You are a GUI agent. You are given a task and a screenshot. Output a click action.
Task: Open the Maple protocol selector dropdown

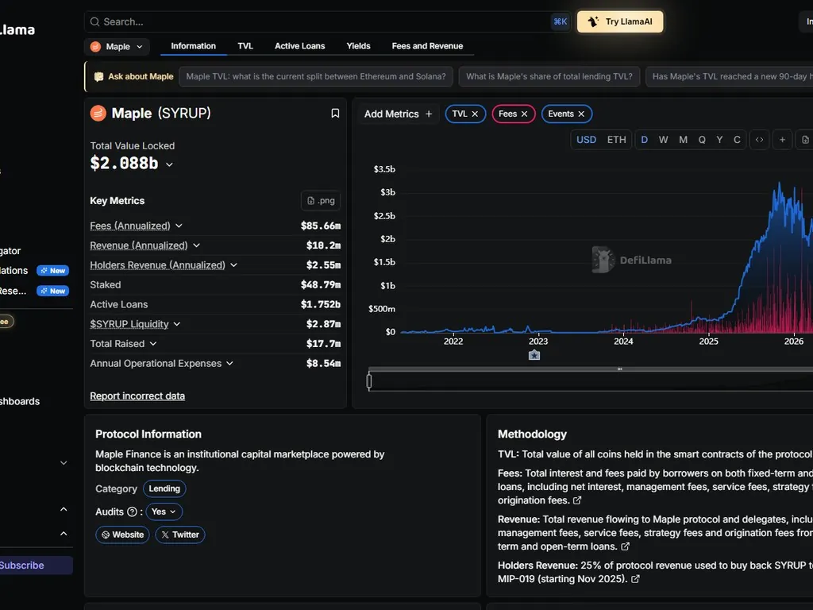click(118, 47)
